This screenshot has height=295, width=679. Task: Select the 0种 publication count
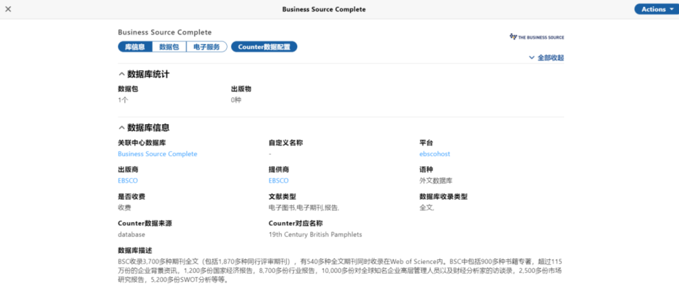coord(236,100)
